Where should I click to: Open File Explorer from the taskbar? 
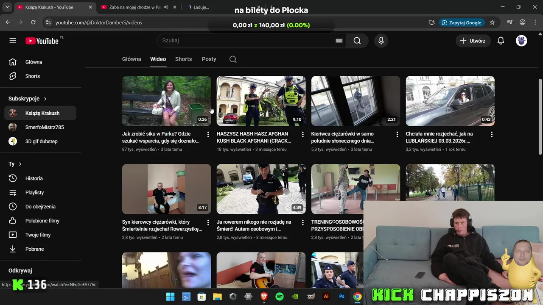217,297
